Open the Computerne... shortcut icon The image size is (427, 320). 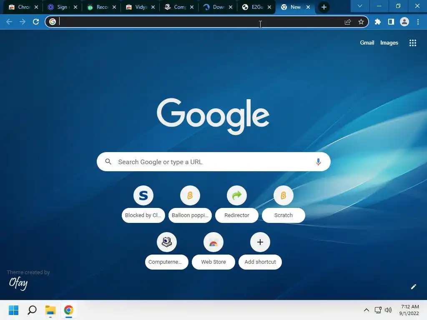coord(167,242)
